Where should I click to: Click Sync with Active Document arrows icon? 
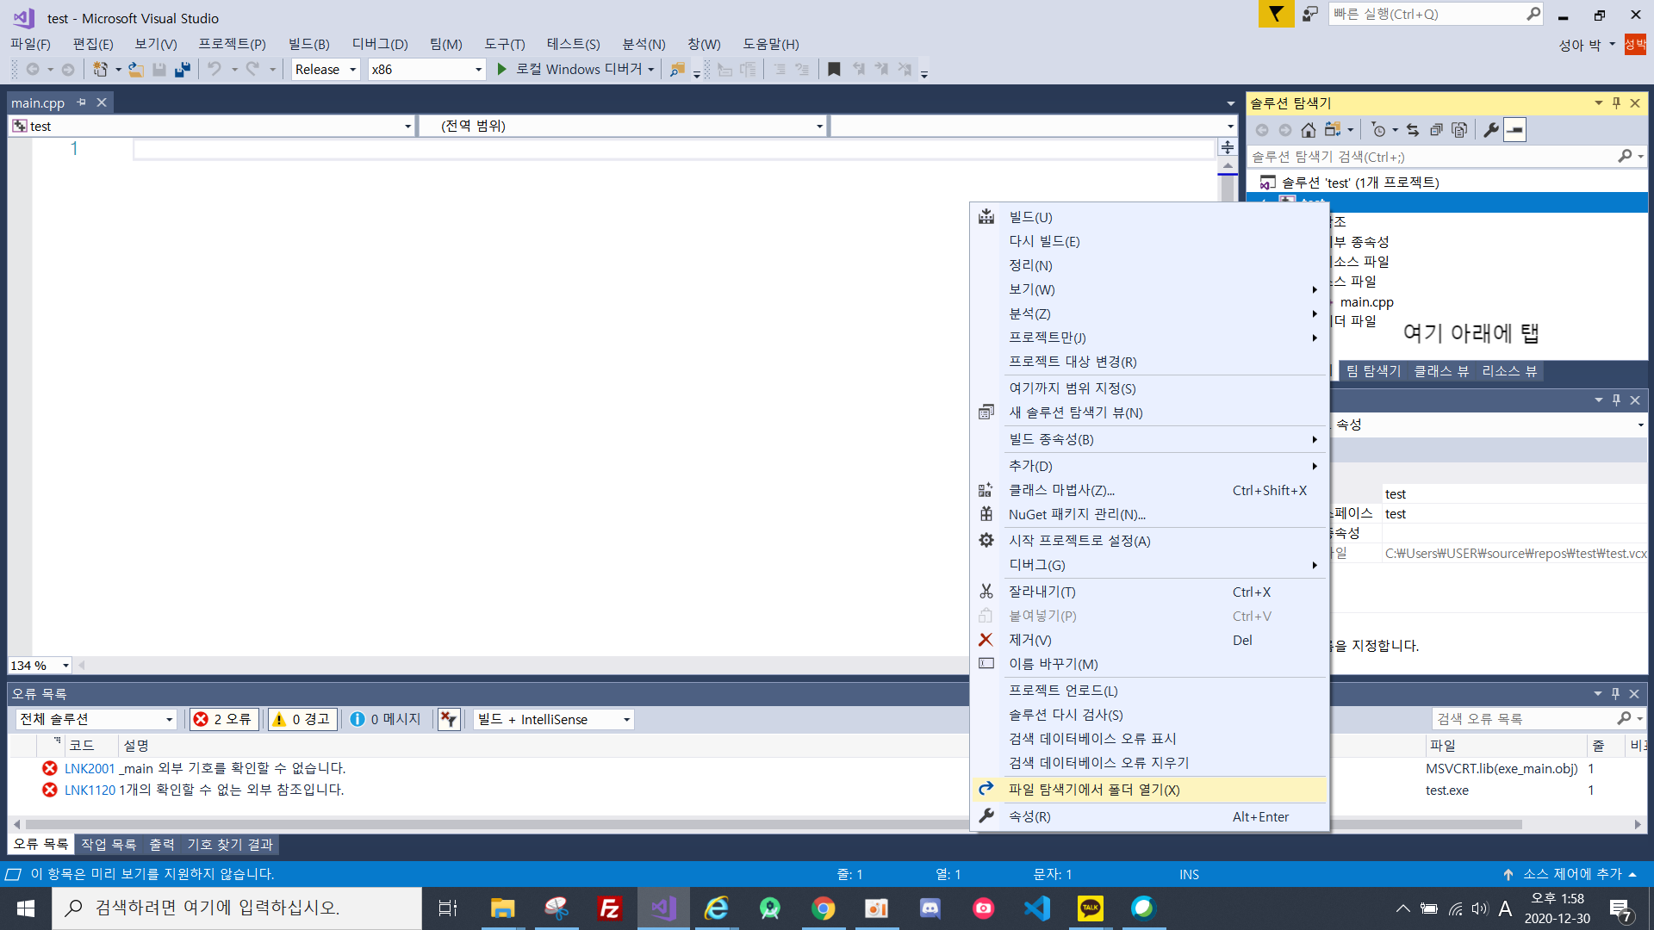(x=1413, y=130)
